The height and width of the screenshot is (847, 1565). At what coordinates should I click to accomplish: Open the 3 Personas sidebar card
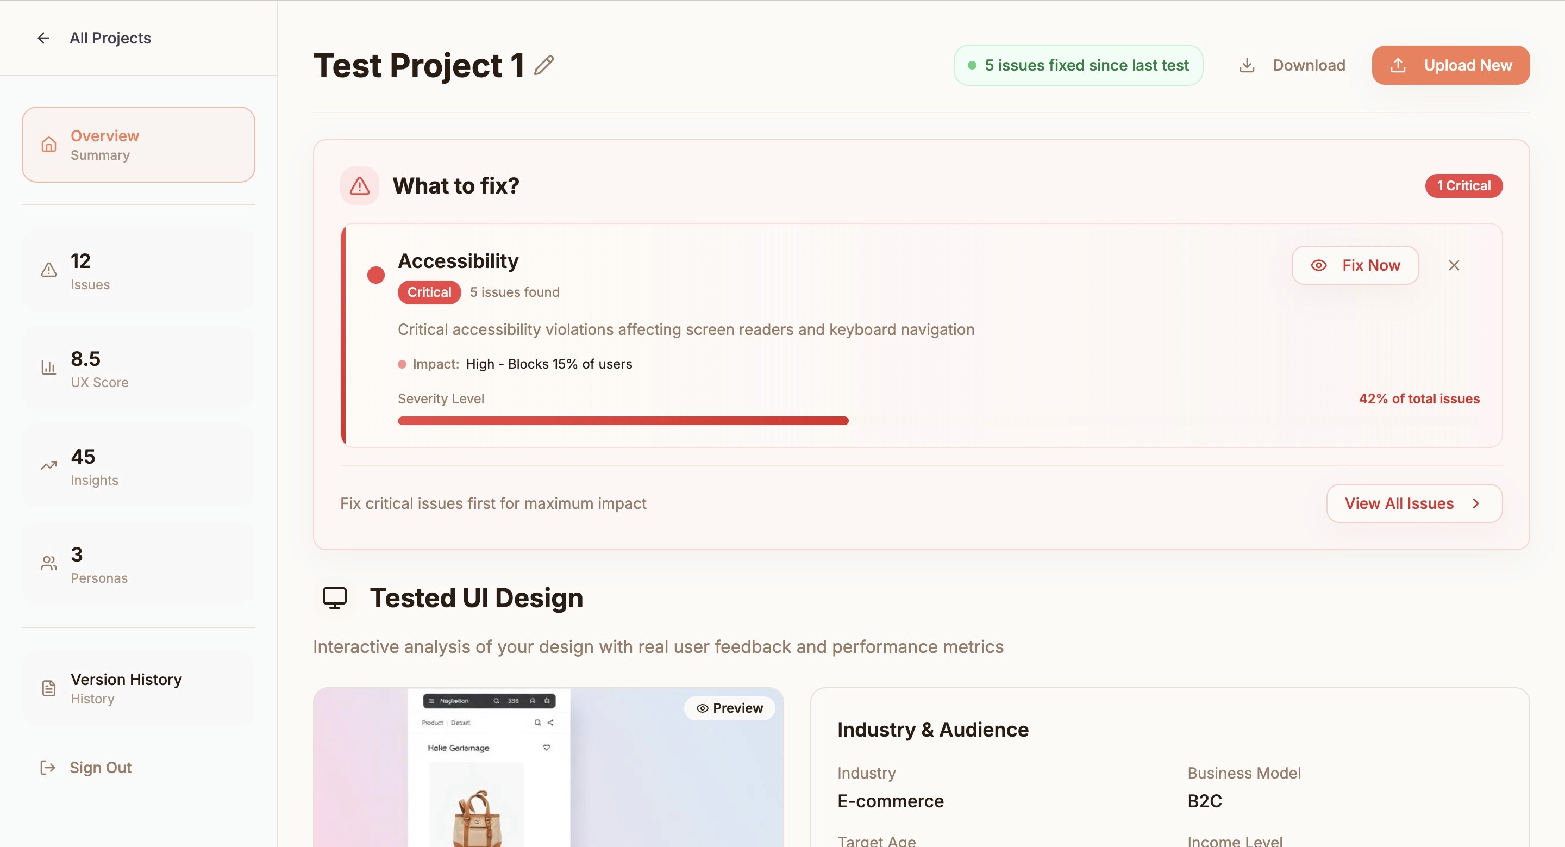point(139,564)
